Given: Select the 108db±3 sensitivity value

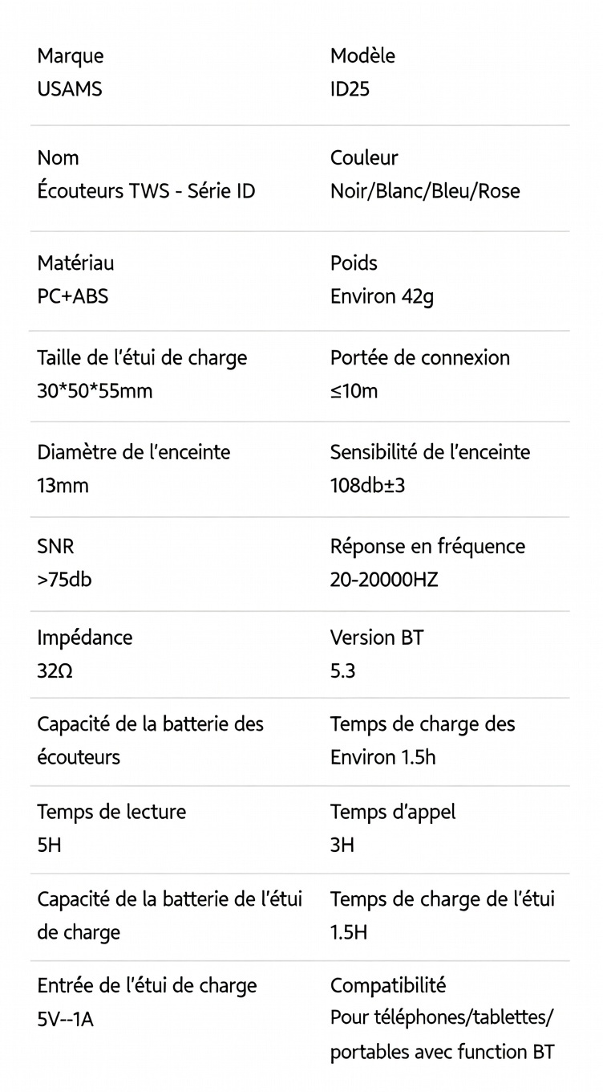Looking at the screenshot, I should tap(367, 486).
